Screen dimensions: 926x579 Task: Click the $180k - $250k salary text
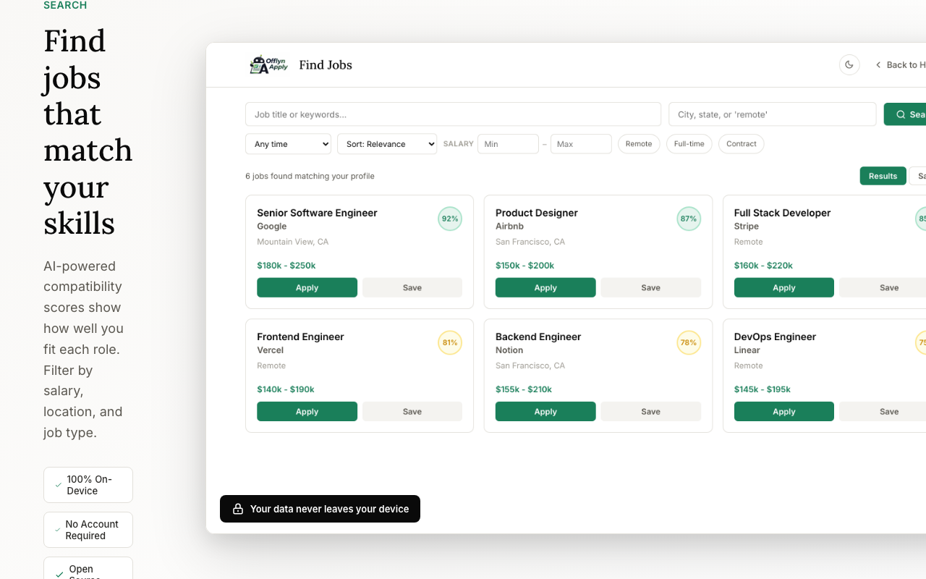coord(286,266)
